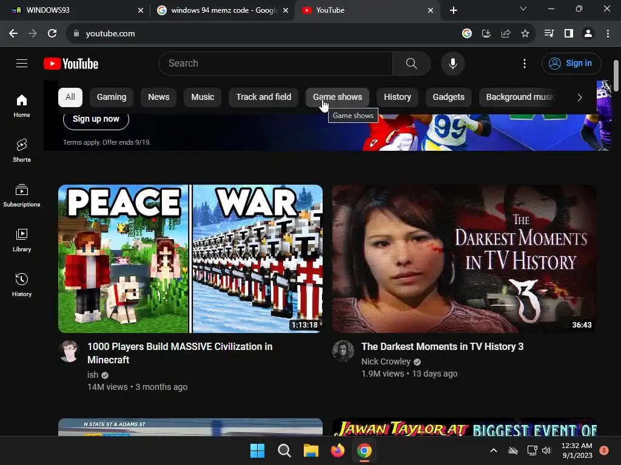Image resolution: width=621 pixels, height=465 pixels.
Task: Open PEACE WAR Minecraft video thumbnail
Action: (190, 259)
